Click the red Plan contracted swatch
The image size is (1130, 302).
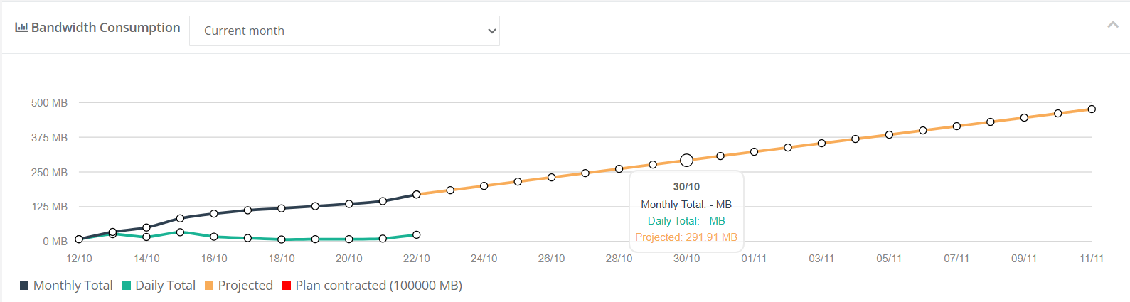point(286,286)
